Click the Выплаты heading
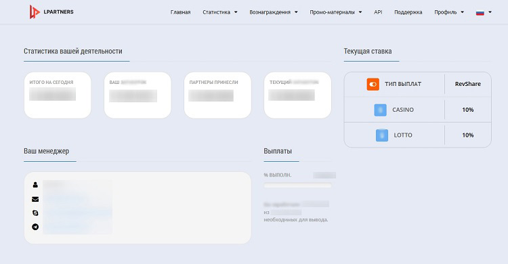 278,151
